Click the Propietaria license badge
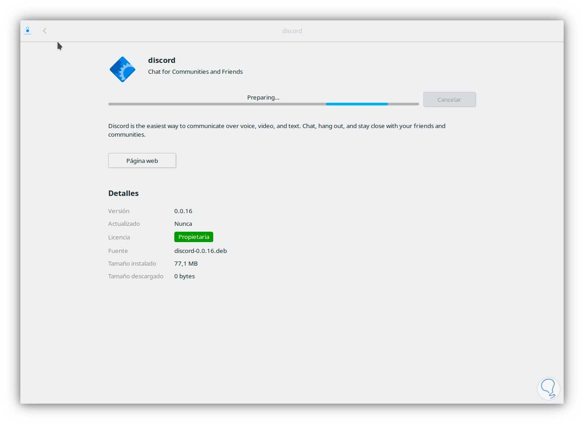This screenshot has width=584, height=424. pos(194,237)
